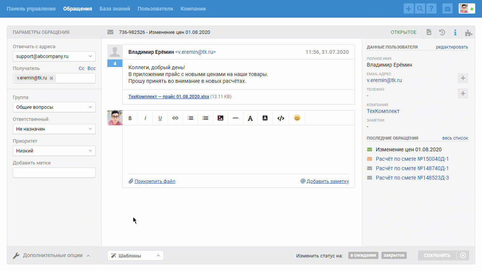Viewport: 482px width, 271px height.
Task: Change status to закрытое
Action: tap(394, 256)
